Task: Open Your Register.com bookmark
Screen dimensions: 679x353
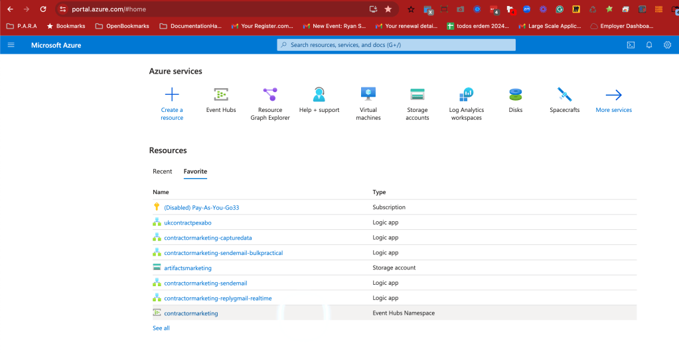Action: 262,26
